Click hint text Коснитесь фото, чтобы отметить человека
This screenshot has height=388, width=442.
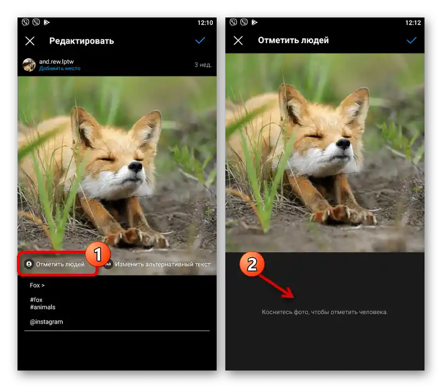tap(325, 312)
